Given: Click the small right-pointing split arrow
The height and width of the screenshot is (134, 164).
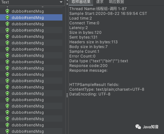Looking at the screenshot, I should pyautogui.click(x=67, y=4).
